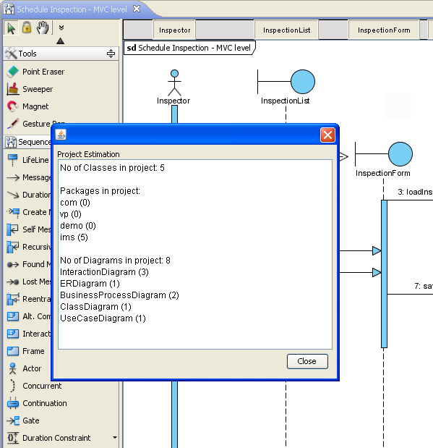Select the Frame tool in palette
The height and width of the screenshot is (448, 433).
click(x=26, y=351)
